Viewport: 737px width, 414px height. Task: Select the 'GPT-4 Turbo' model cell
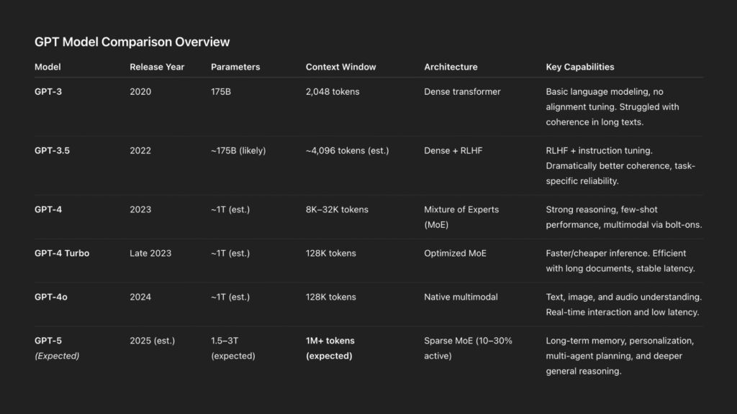click(62, 253)
